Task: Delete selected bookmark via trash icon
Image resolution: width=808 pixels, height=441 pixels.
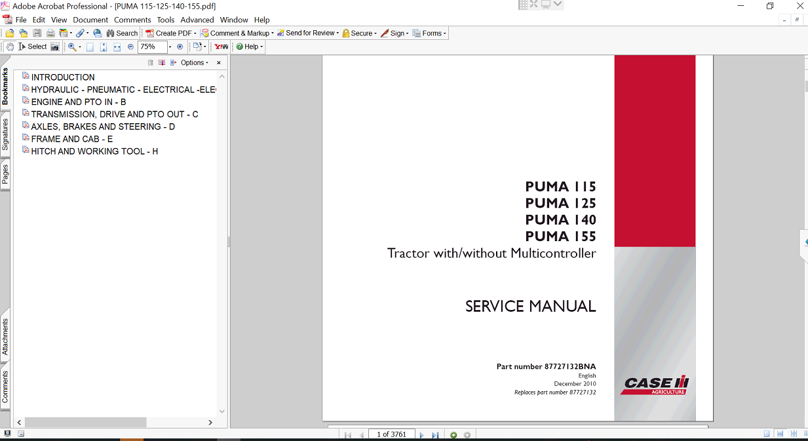Action: (150, 62)
